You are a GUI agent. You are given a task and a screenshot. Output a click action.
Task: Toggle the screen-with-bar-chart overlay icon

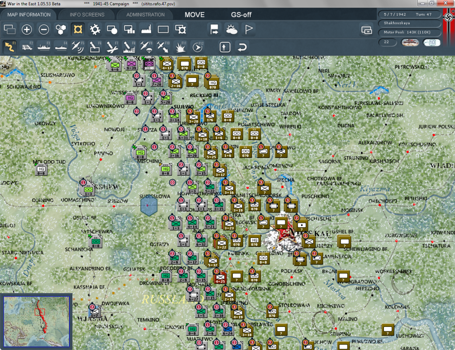129,29
